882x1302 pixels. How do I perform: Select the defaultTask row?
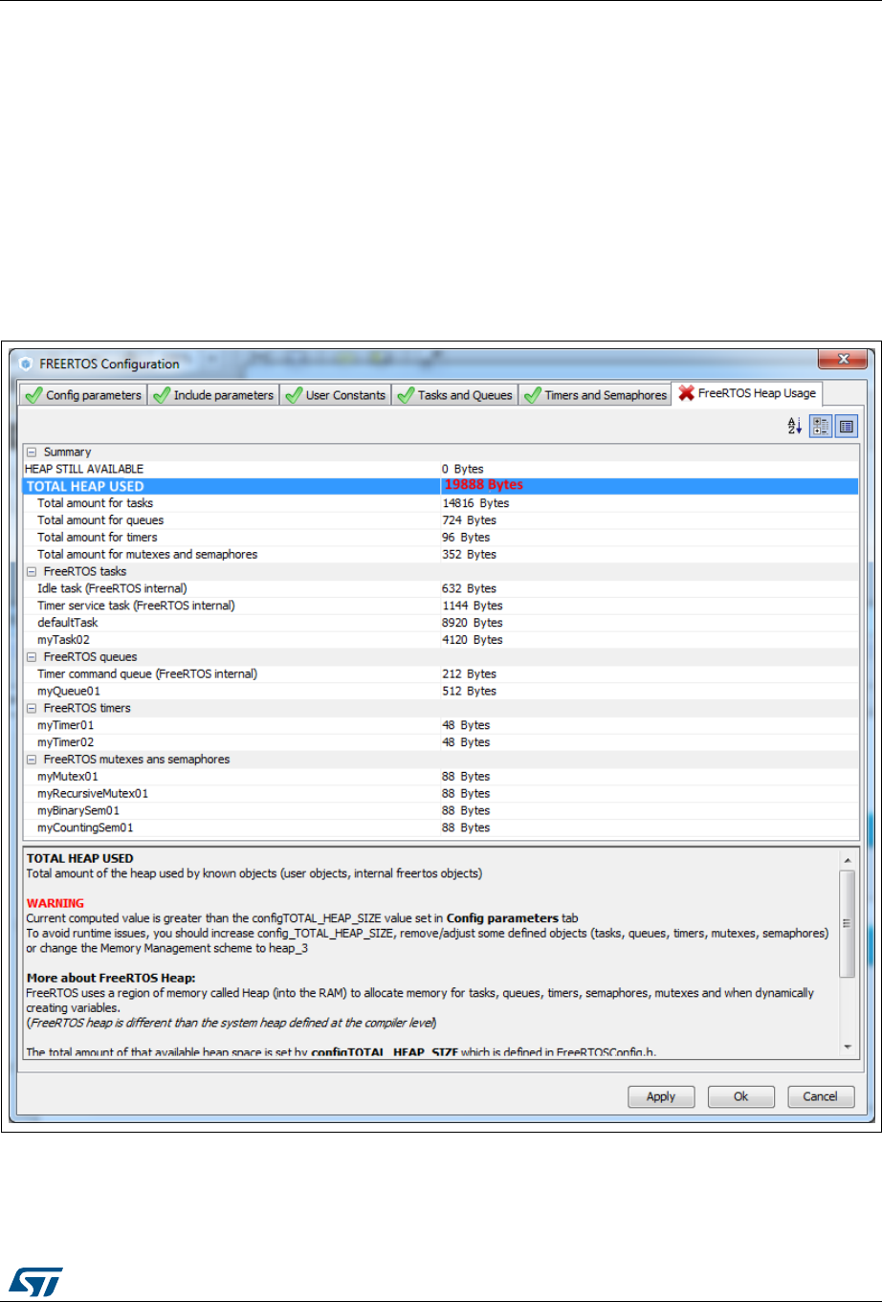441,623
